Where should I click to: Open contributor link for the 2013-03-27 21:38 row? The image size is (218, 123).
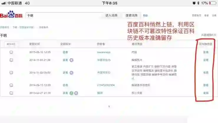100,93
